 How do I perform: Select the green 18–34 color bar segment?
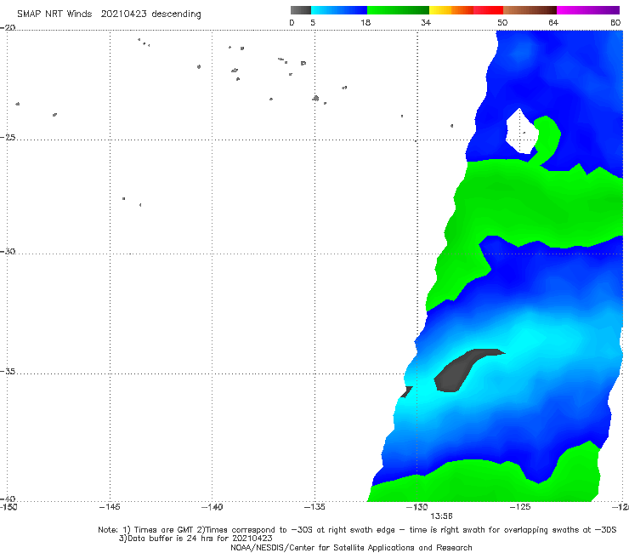(398, 10)
